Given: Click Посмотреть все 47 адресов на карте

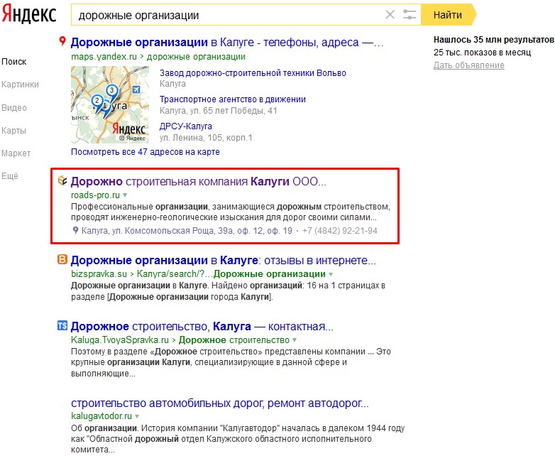Looking at the screenshot, I should [x=145, y=152].
